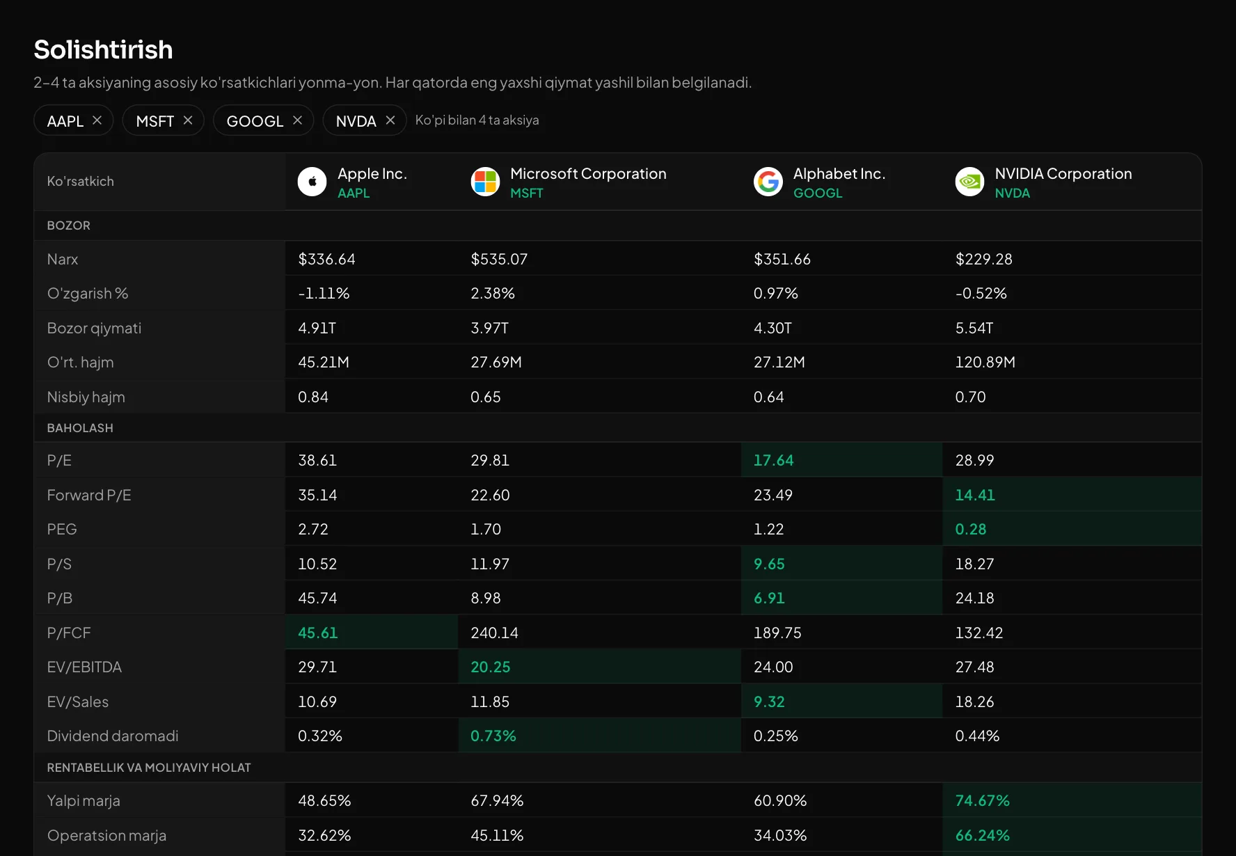
Task: Select the Microsoft Corporation column header
Action: [600, 182]
